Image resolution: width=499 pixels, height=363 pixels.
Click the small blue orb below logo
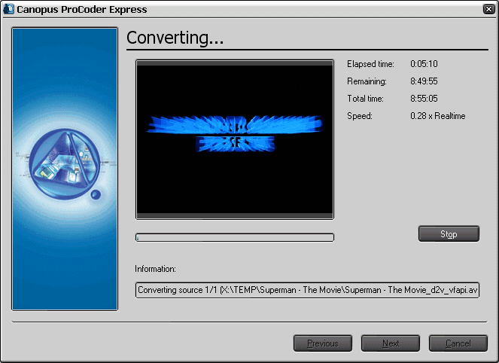96,195
